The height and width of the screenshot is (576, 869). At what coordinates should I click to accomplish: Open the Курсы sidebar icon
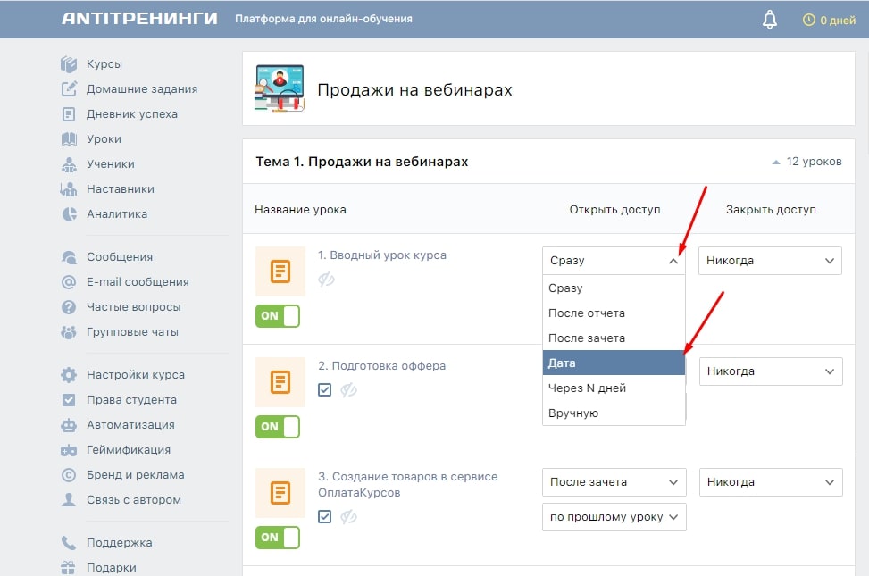coord(69,64)
